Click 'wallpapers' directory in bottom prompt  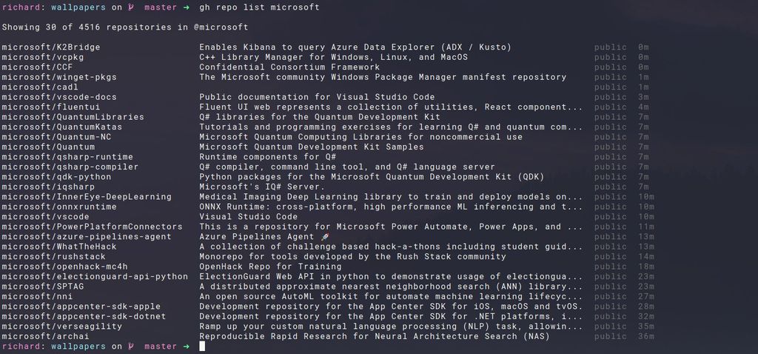tap(78, 347)
